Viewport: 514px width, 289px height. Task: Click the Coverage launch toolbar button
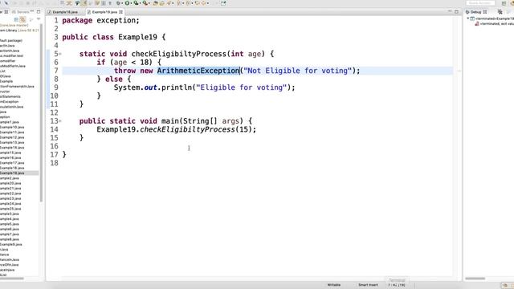click(136, 3)
